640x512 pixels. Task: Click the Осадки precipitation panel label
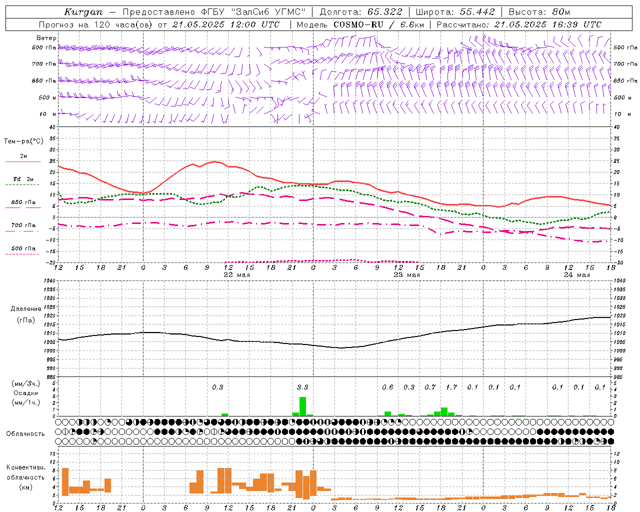point(26,393)
